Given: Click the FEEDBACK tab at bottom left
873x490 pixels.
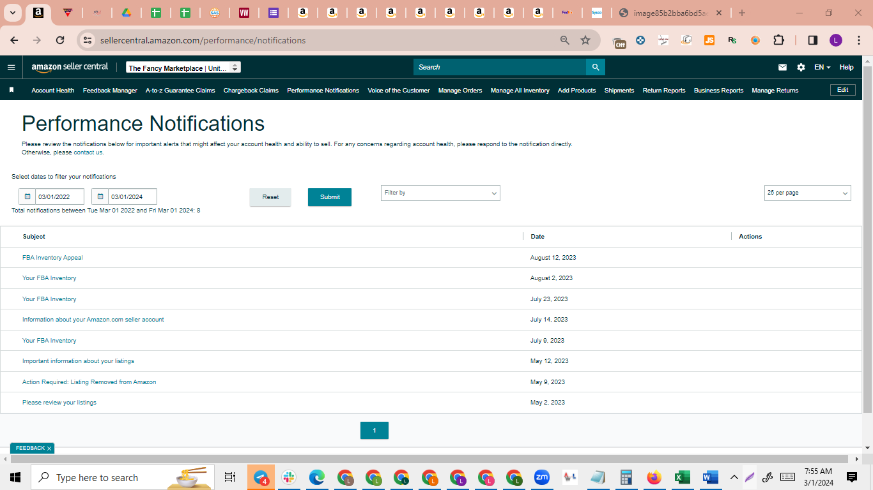Looking at the screenshot, I should (32, 449).
